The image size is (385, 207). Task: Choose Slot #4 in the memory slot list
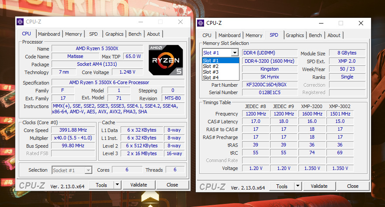coord(221,78)
